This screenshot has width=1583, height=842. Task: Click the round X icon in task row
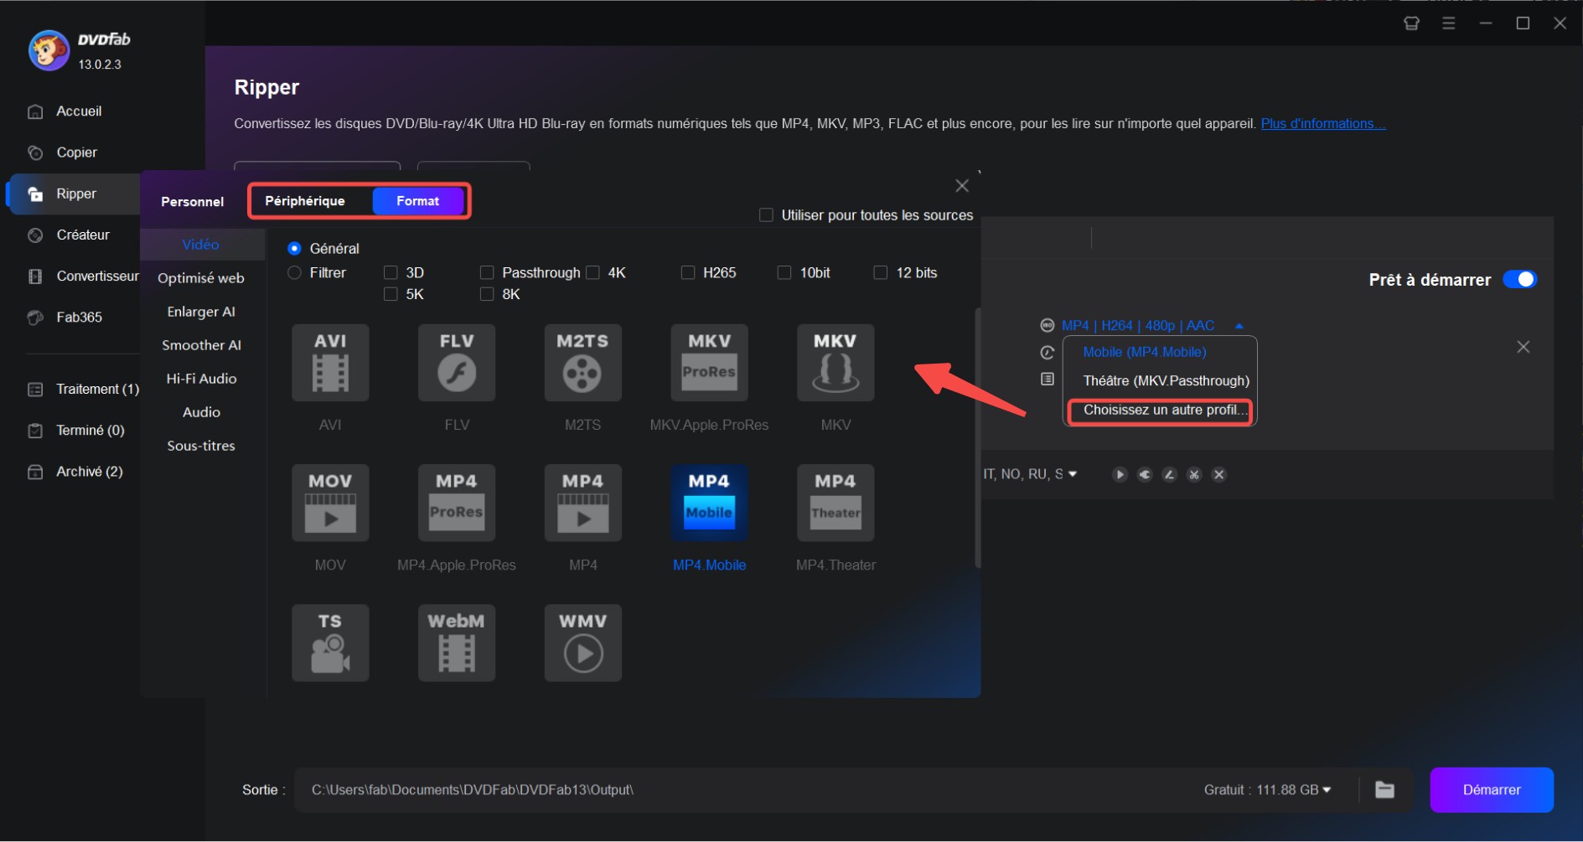coord(1219,474)
